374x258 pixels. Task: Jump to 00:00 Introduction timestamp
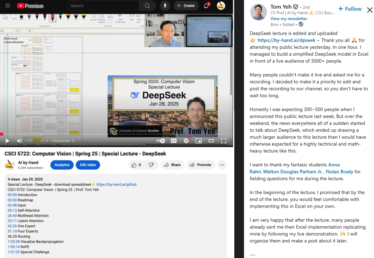[12, 195]
